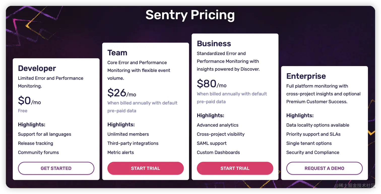
Task: Select the Developer plan heading
Action: point(37,68)
